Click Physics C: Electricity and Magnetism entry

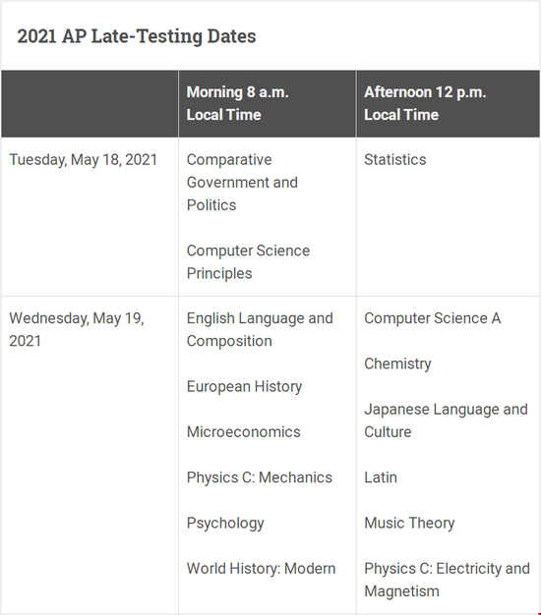[x=447, y=580]
